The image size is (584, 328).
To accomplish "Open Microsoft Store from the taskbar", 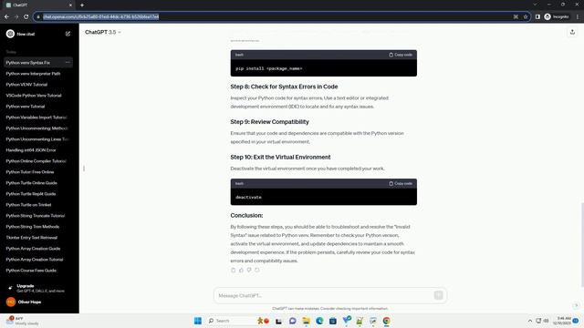I will coord(333,321).
